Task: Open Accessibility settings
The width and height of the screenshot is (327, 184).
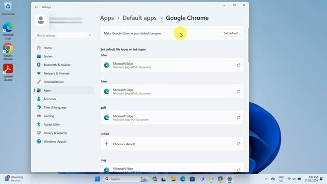Action: click(64, 125)
